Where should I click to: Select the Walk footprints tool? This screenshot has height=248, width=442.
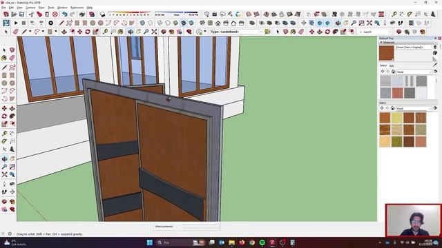tap(4, 192)
